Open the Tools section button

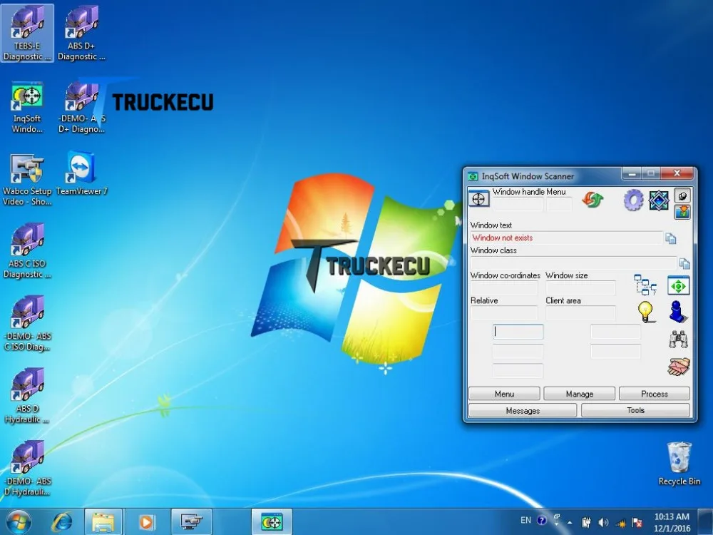click(x=636, y=410)
